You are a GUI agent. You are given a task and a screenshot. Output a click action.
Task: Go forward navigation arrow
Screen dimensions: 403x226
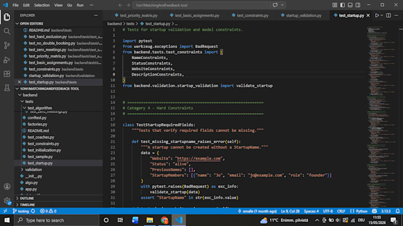pyautogui.click(x=128, y=5)
